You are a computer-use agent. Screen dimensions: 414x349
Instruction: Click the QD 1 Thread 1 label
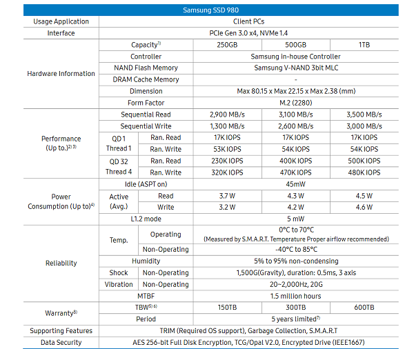(x=119, y=143)
